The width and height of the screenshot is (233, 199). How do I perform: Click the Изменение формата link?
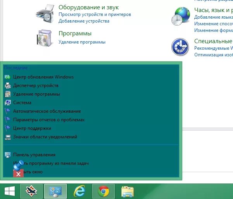[x=214, y=30]
